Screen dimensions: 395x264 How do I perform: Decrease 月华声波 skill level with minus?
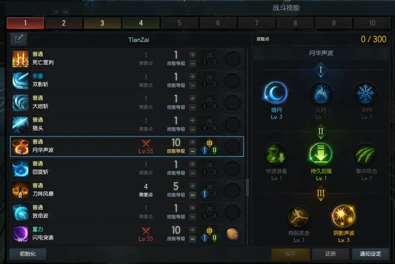click(x=192, y=151)
